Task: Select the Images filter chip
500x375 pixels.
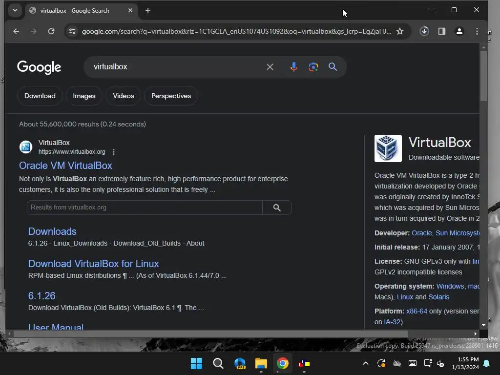Action: point(84,96)
